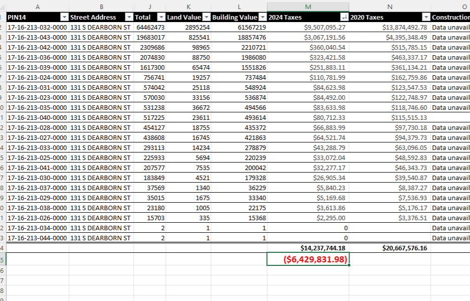The width and height of the screenshot is (470, 301).
Task: Click PIN cell 17-16-213-044-0000
Action: [38, 238]
